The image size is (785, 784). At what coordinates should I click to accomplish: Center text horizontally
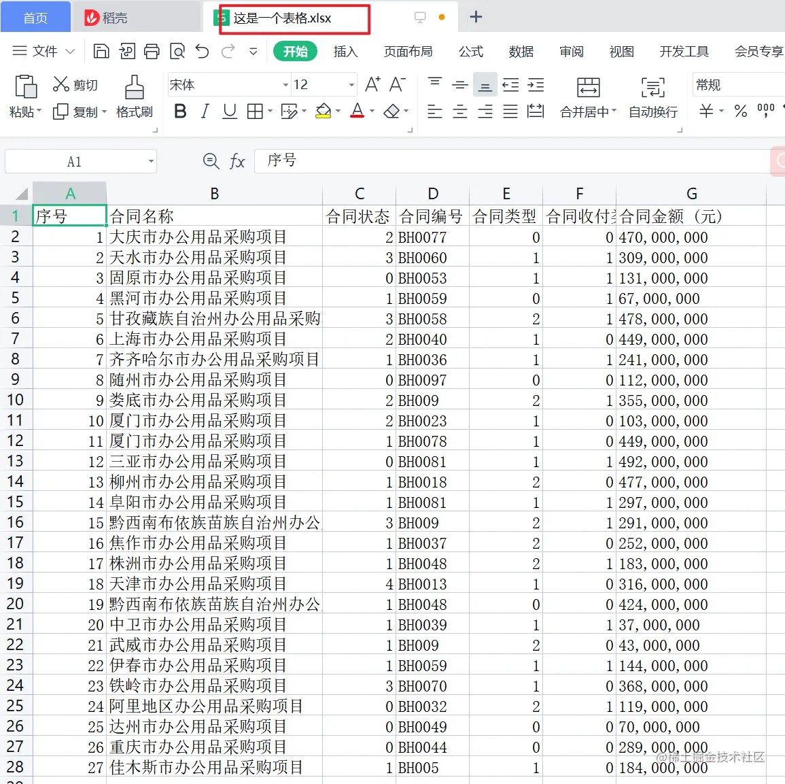click(459, 112)
